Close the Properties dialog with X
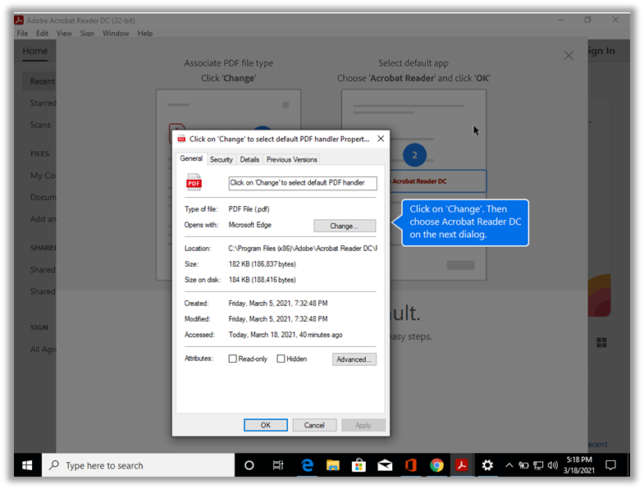This screenshot has width=644, height=489. pyautogui.click(x=381, y=139)
